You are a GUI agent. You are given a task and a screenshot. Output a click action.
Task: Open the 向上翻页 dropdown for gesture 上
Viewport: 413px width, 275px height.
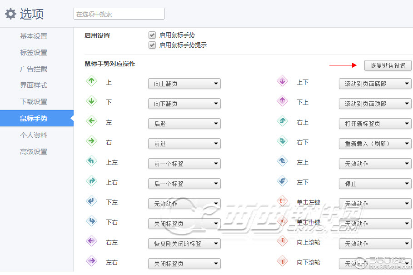[184, 84]
